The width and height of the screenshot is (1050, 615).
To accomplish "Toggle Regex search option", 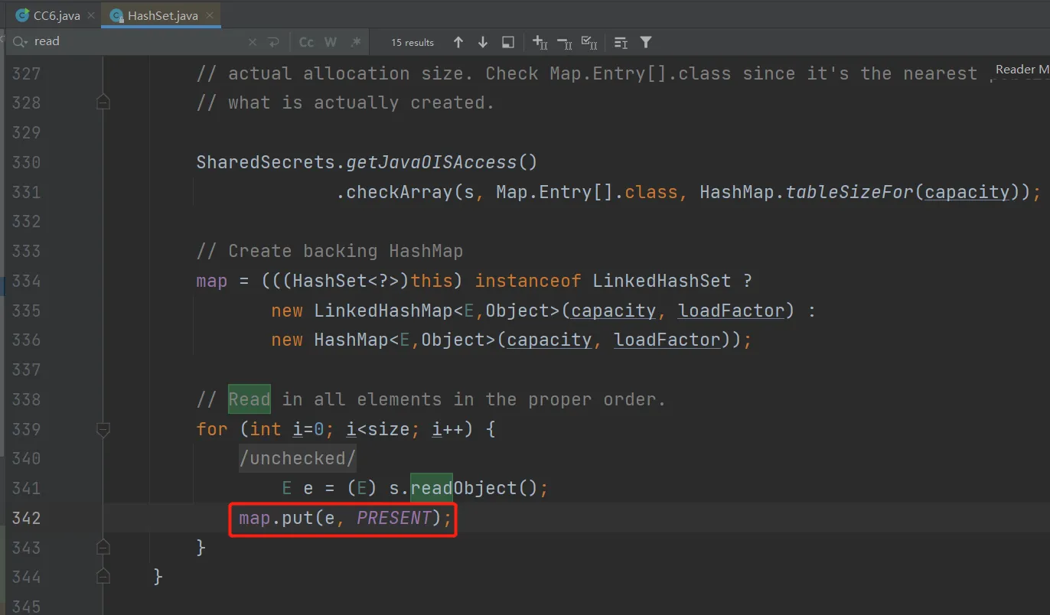I will click(x=355, y=43).
